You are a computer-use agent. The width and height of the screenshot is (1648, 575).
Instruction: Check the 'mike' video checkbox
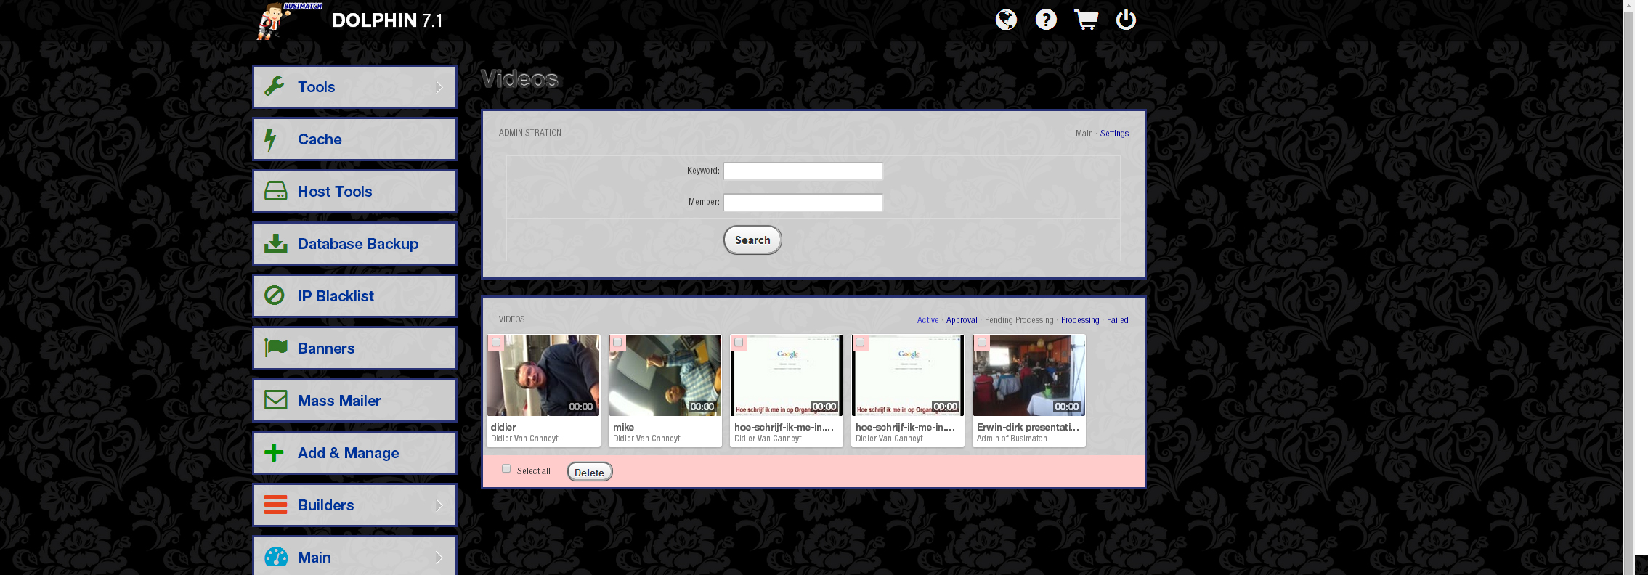(x=617, y=342)
